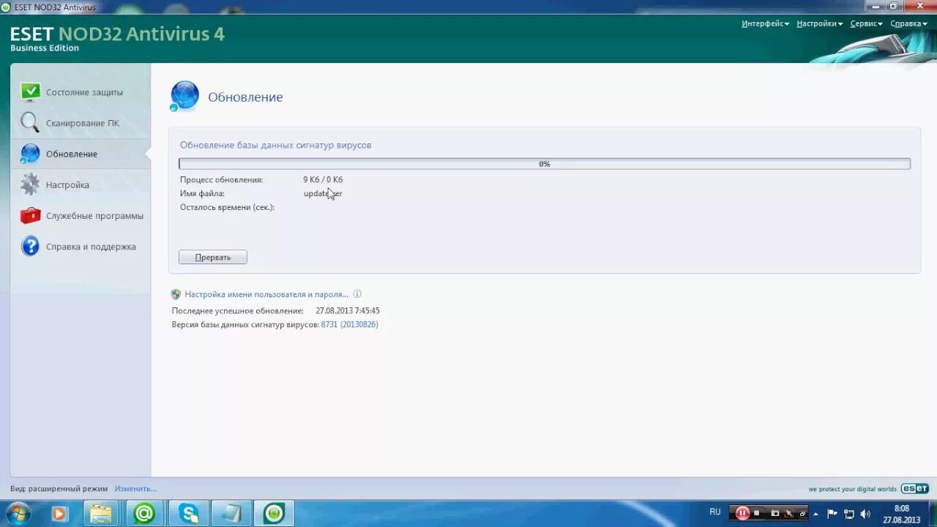
Task: Click the large globe icon in Обновление header
Action: pos(184,96)
